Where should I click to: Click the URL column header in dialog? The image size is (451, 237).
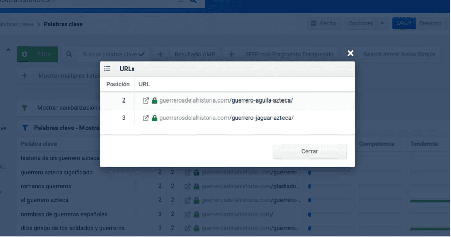(144, 84)
